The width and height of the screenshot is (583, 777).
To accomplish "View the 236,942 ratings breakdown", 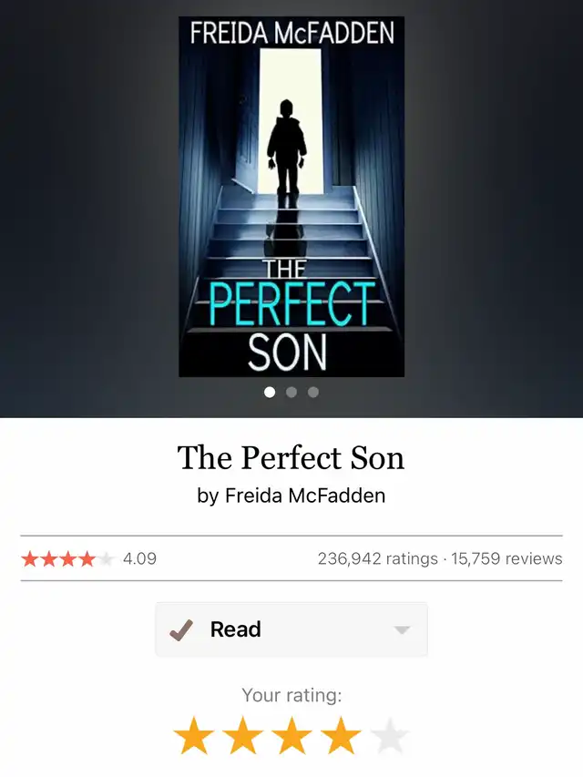I will [378, 559].
